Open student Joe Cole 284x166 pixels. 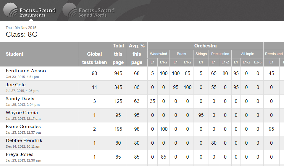[16, 85]
